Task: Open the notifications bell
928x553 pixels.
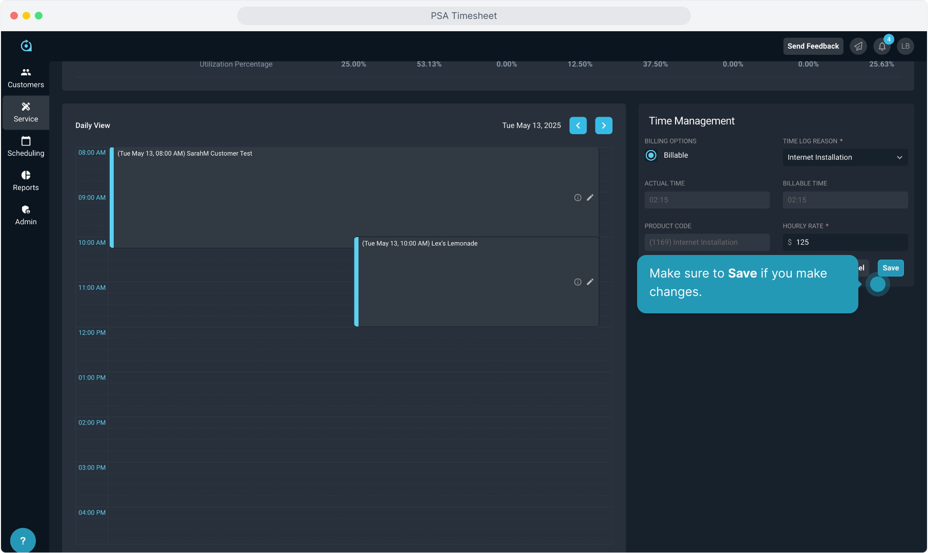Action: (x=882, y=46)
